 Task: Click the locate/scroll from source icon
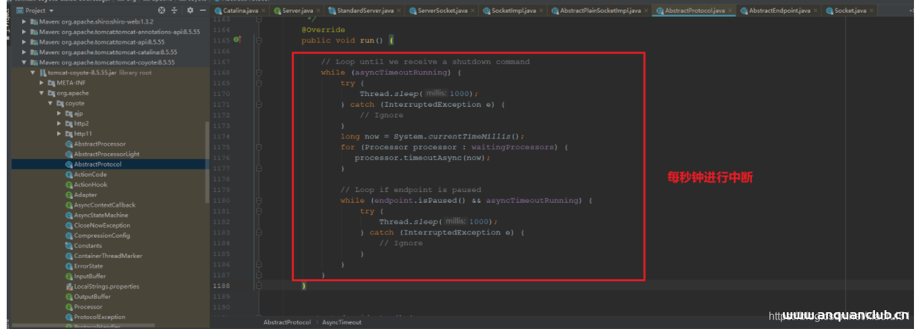coord(161,11)
